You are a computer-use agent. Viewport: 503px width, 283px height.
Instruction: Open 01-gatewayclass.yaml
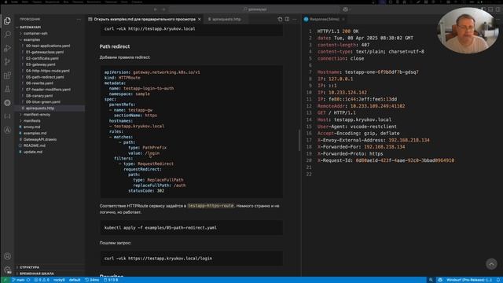(45, 52)
